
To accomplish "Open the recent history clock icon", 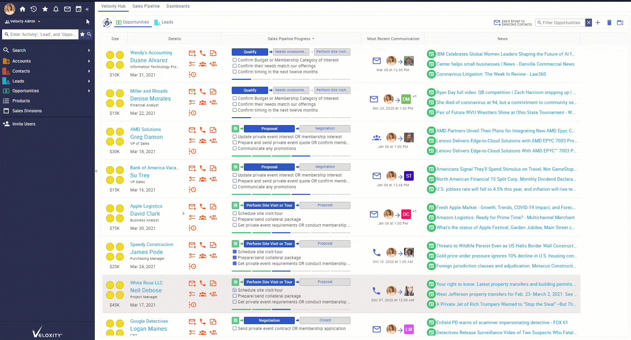I will (34, 9).
